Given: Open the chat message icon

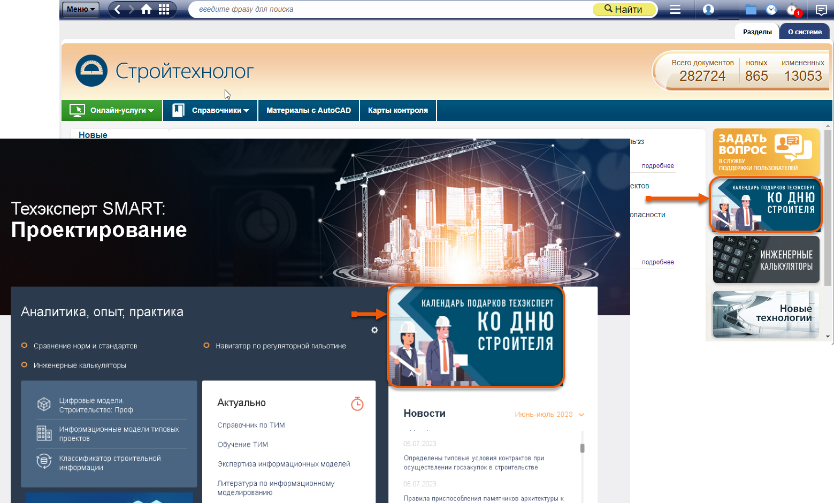Looking at the screenshot, I should tap(821, 10).
